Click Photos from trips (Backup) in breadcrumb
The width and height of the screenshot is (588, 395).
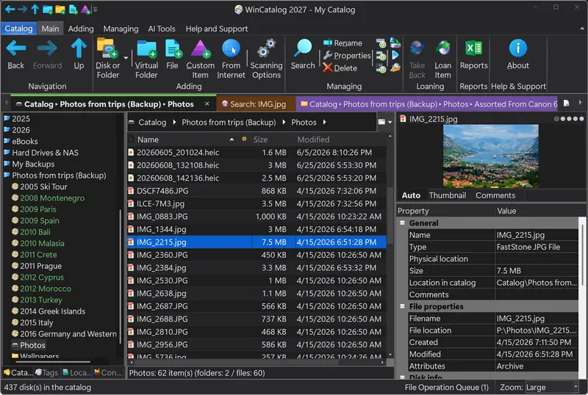coord(229,122)
